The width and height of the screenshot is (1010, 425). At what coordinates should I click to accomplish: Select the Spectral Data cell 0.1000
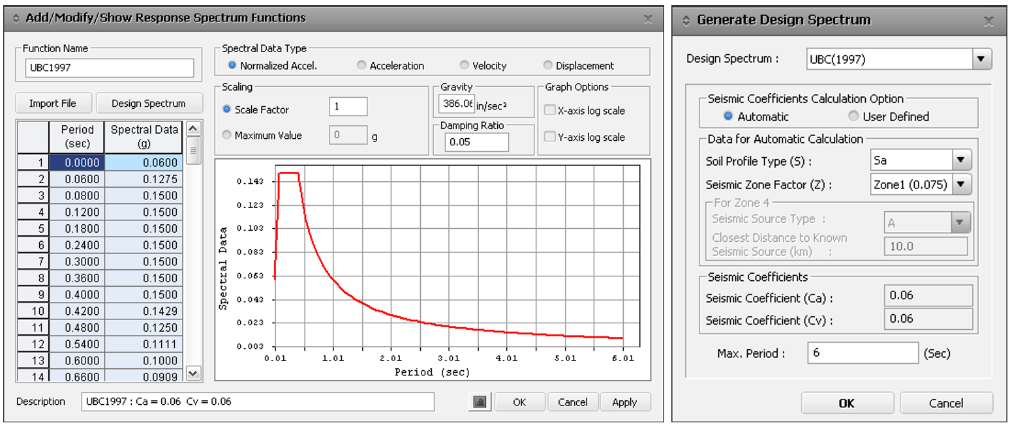coord(144,360)
